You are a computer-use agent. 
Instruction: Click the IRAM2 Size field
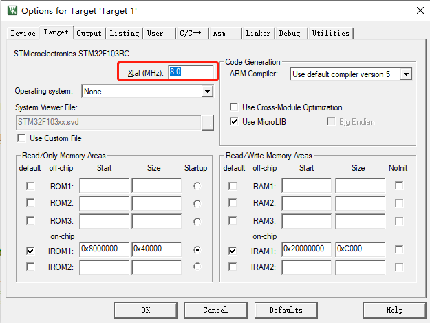361,267
